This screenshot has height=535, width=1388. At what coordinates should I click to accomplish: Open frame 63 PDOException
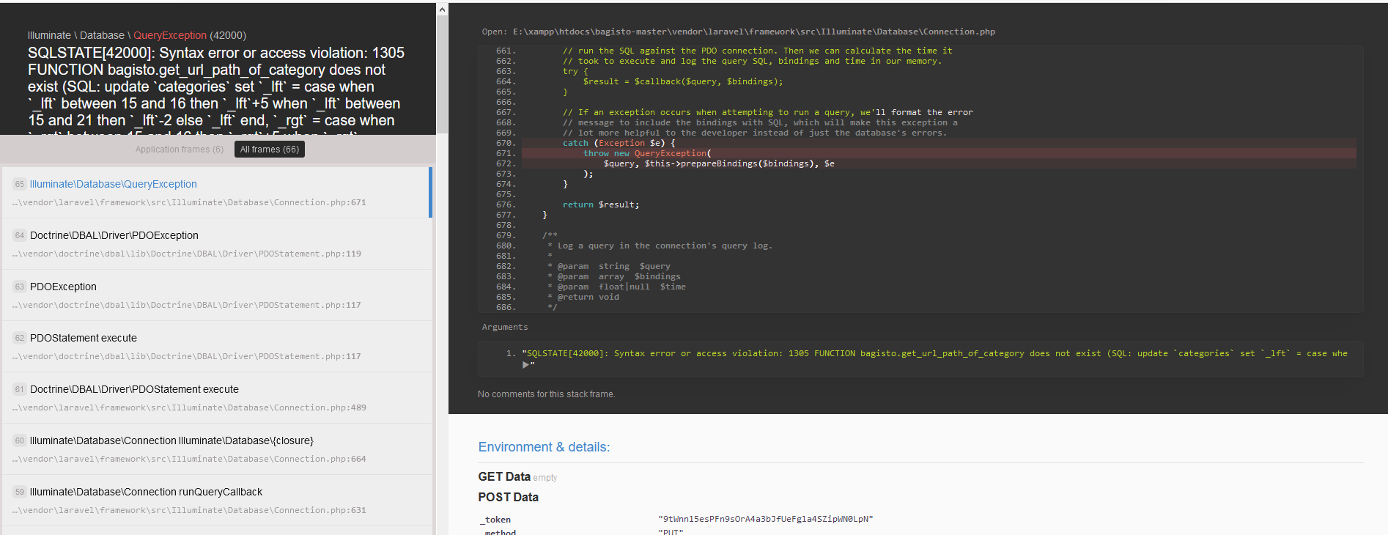(x=217, y=295)
